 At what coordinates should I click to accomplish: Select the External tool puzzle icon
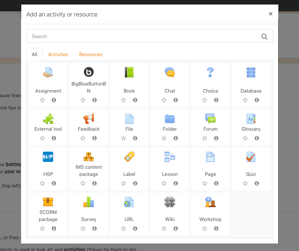[x=48, y=118]
